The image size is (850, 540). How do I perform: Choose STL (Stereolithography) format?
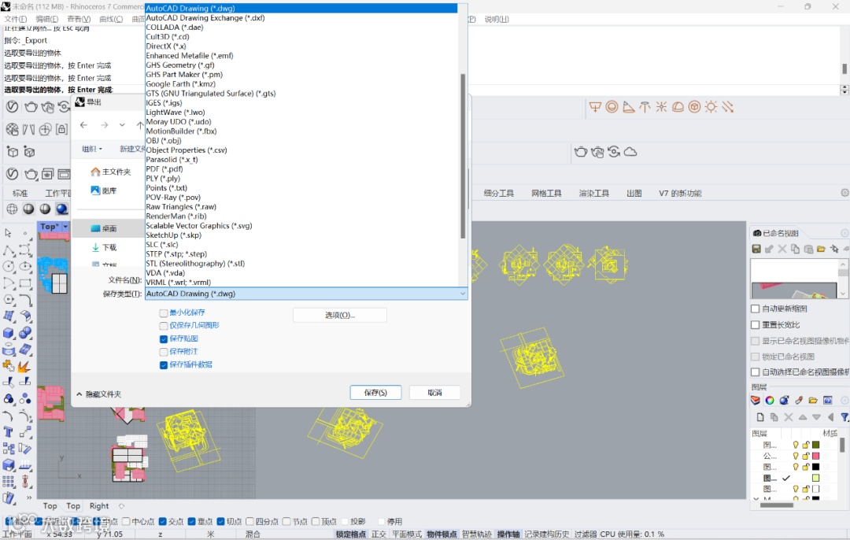tap(195, 263)
